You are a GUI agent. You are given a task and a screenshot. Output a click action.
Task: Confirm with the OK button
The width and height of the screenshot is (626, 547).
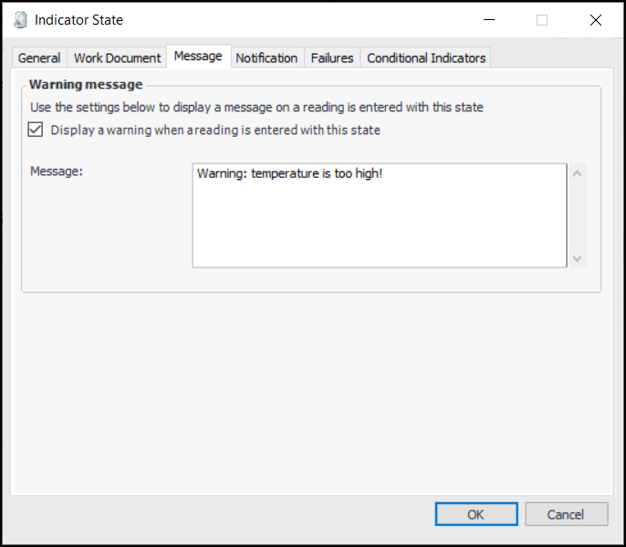coord(475,514)
